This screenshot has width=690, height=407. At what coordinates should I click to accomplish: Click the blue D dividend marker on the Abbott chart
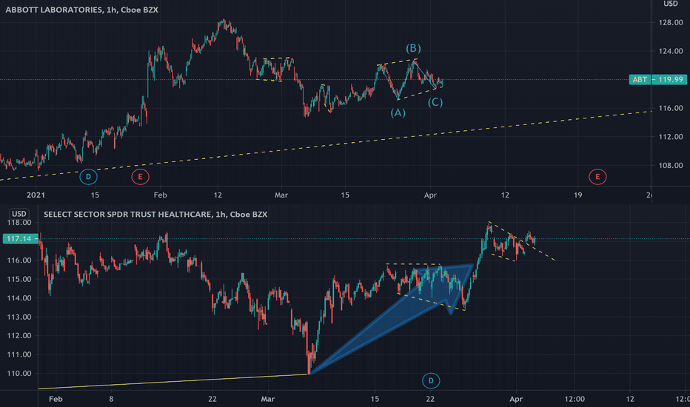tap(88, 177)
